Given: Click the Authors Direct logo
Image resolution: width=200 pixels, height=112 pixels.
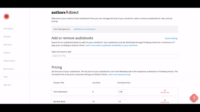Looking at the screenshot, I should [x=65, y=12].
